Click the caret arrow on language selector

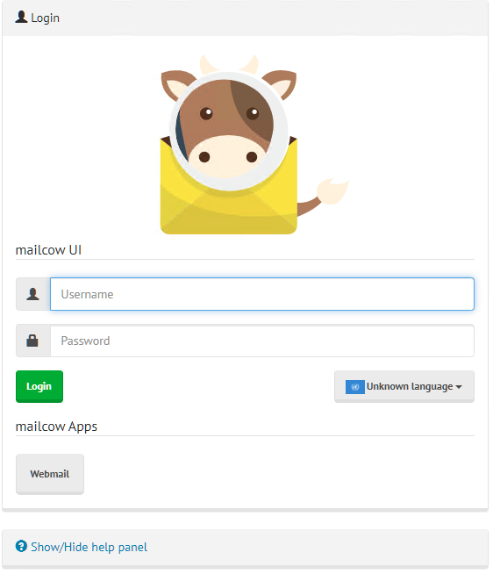(459, 387)
